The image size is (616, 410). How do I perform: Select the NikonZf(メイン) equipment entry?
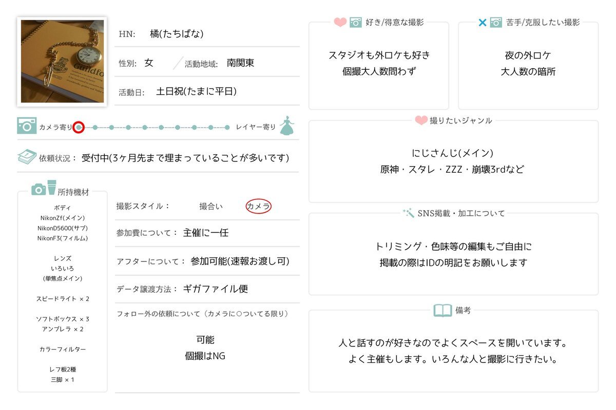[x=63, y=218]
